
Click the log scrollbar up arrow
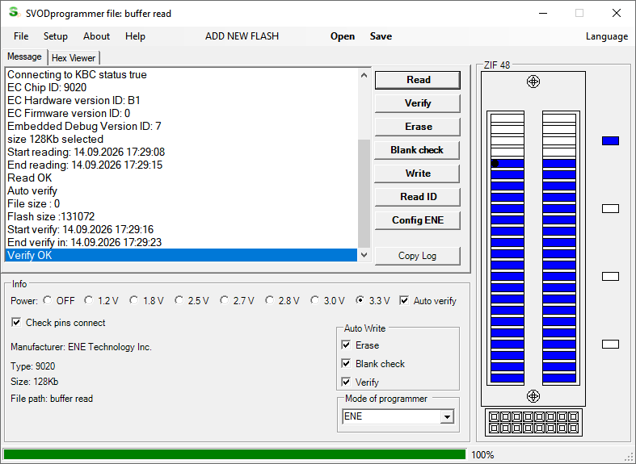(x=364, y=75)
